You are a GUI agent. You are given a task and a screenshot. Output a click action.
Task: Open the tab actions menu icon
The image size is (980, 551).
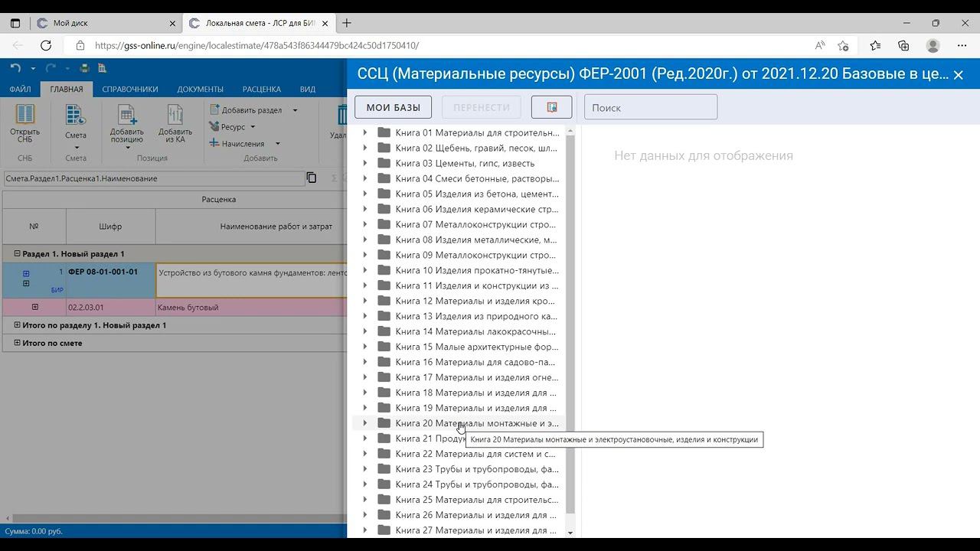15,23
